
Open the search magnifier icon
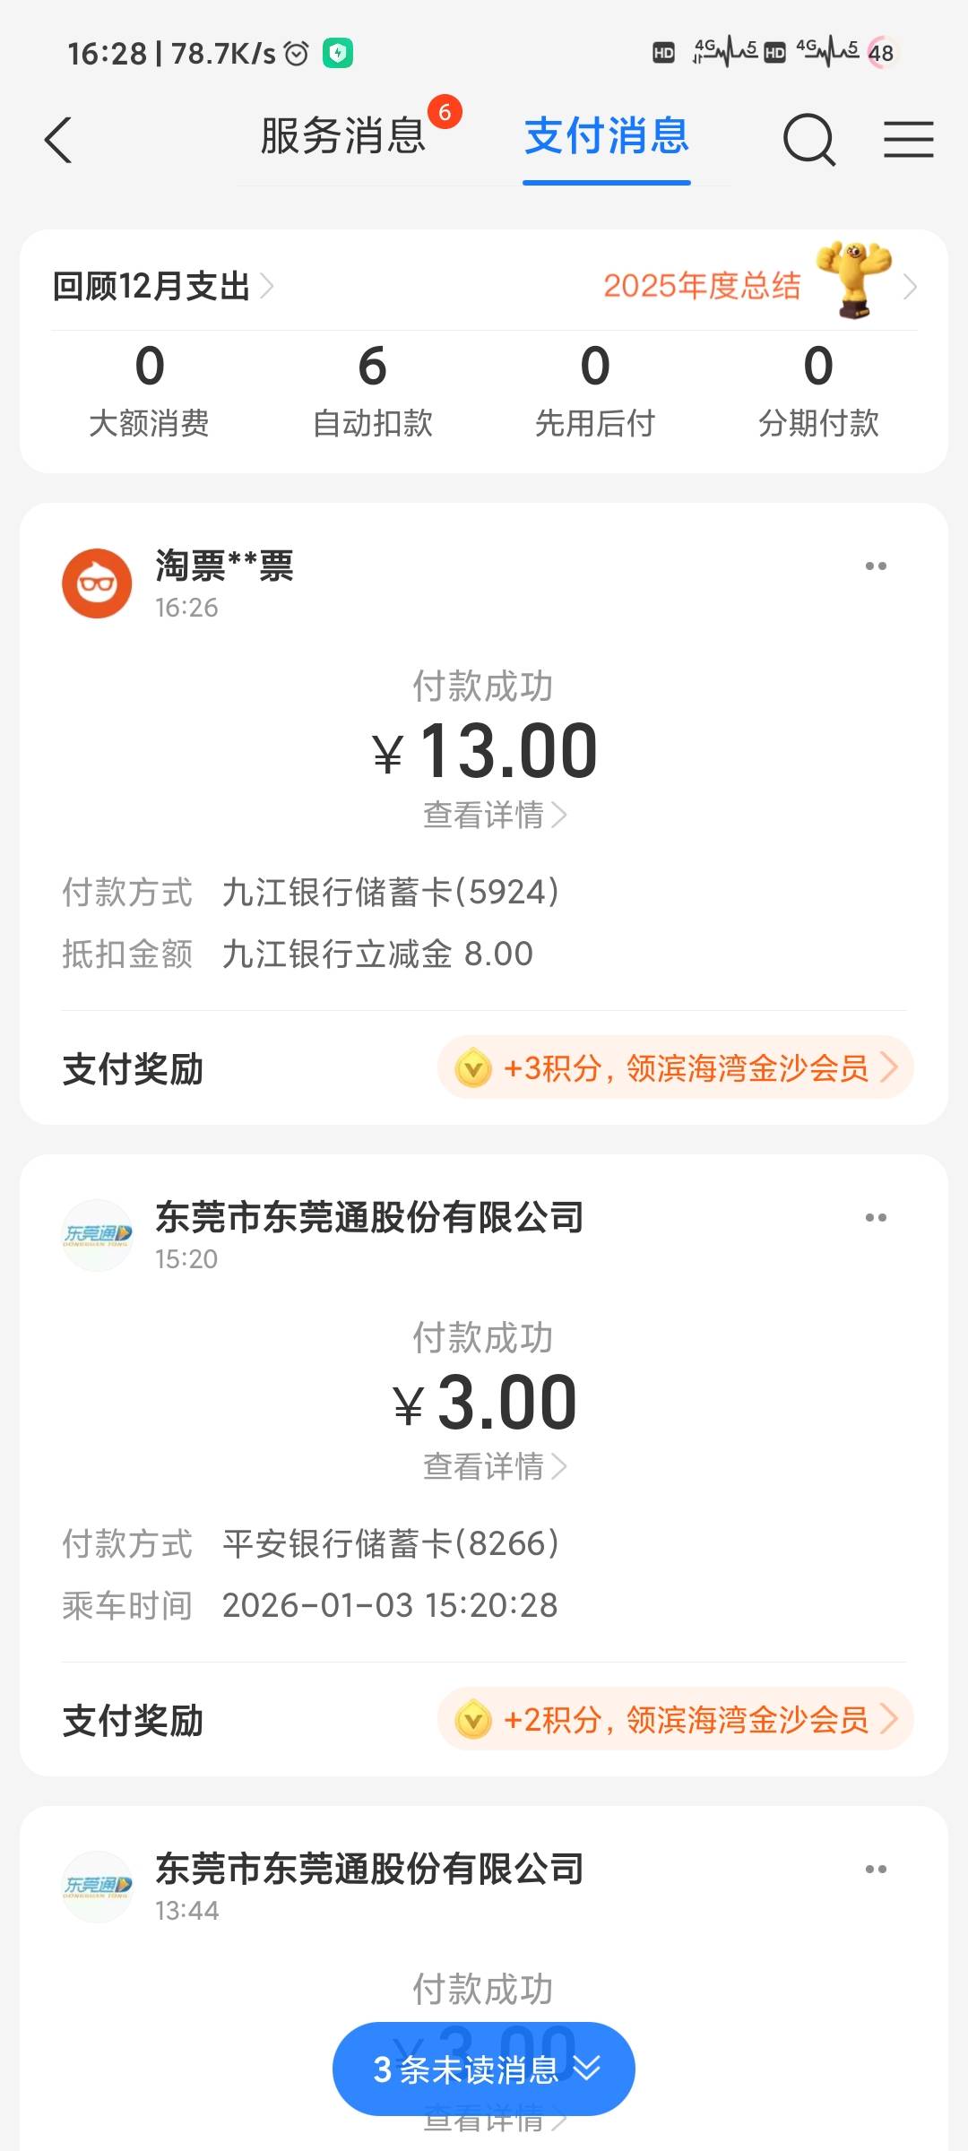pos(808,140)
